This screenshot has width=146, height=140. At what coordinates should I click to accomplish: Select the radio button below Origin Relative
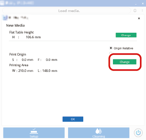(111, 53)
